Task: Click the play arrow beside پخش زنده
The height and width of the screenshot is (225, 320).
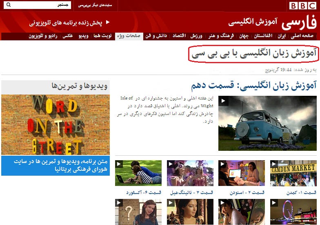Action: pos(108,22)
